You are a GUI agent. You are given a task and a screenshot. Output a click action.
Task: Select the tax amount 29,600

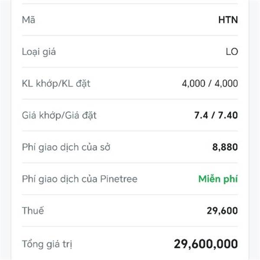click(x=222, y=211)
